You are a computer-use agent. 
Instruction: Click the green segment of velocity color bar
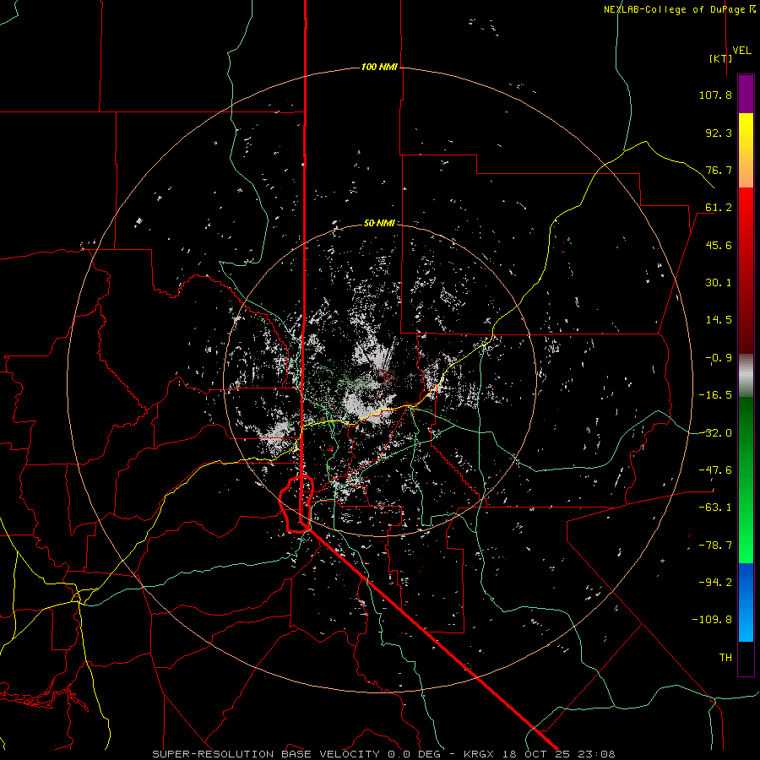[746, 480]
